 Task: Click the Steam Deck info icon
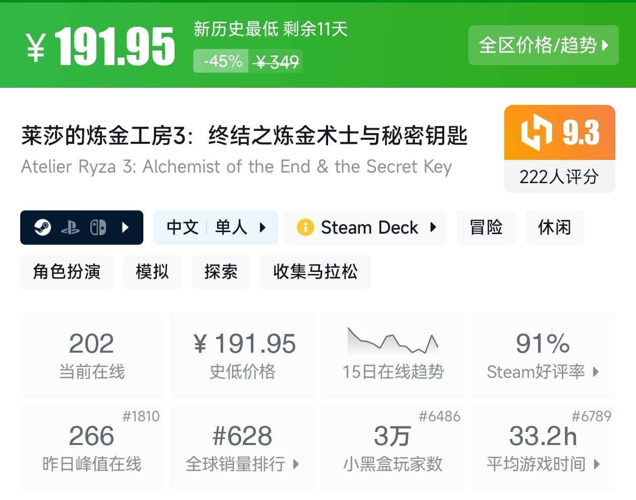click(x=305, y=228)
